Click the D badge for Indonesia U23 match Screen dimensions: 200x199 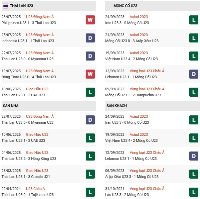90,38
